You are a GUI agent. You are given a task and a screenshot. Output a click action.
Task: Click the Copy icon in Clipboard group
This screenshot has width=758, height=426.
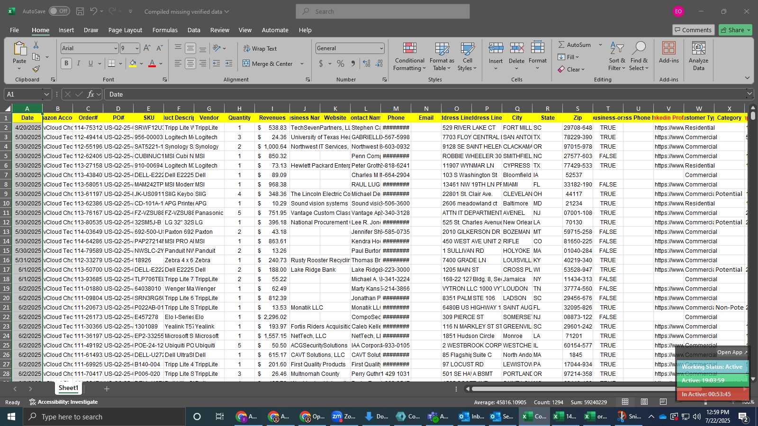36,57
